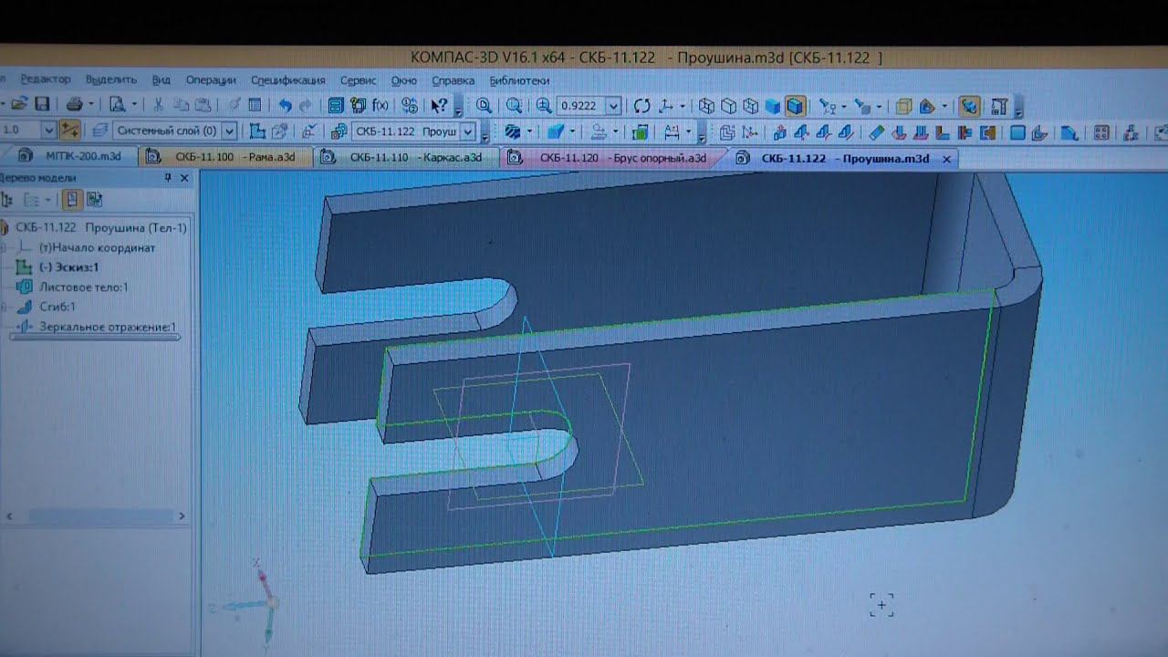1168x657 pixels.
Task: Click the Rebuild model refresh icon
Action: click(x=642, y=106)
